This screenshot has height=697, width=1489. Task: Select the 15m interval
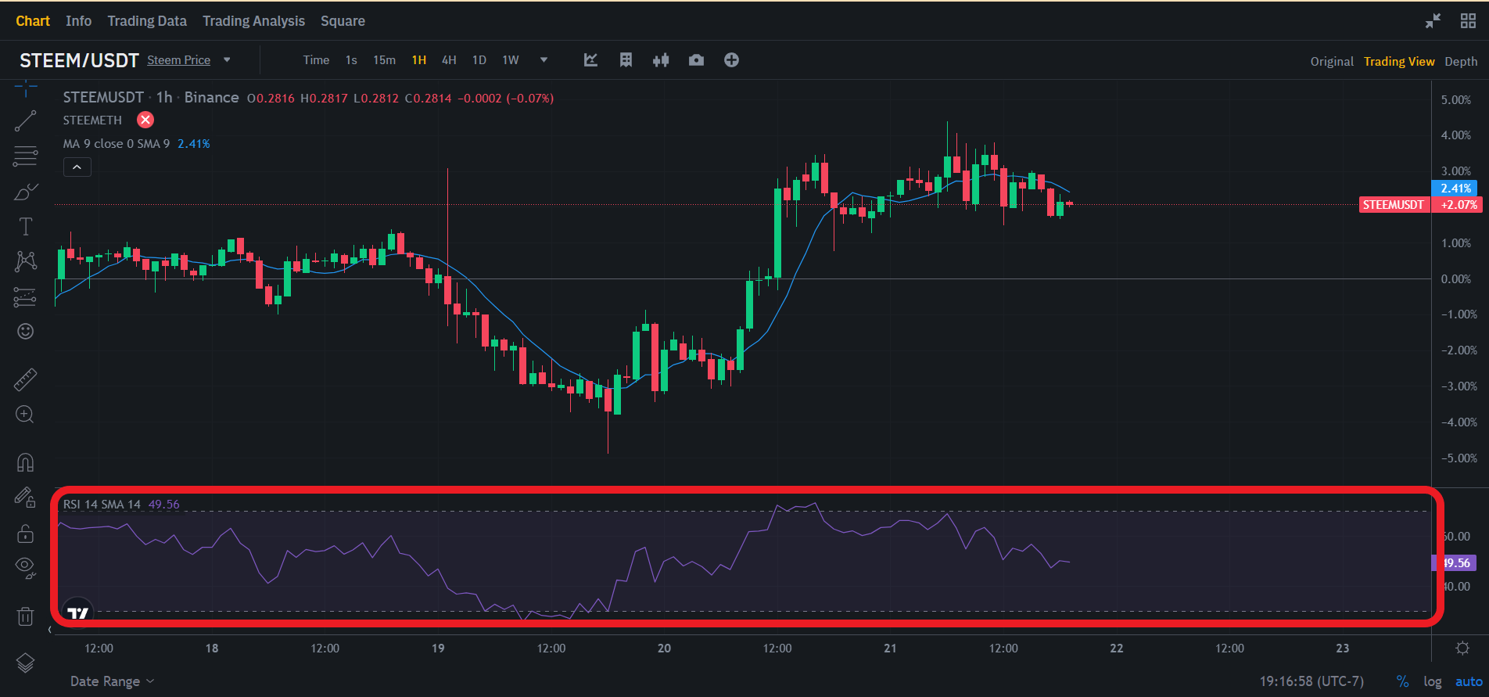pos(384,60)
